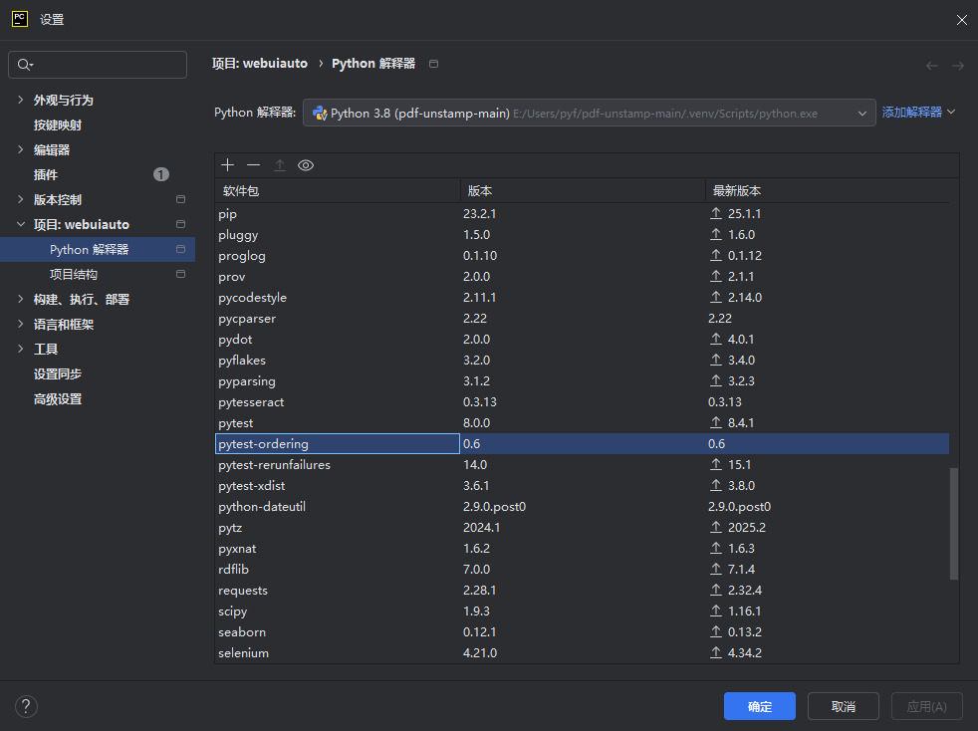
Task: Click upgrade arrow for requests 2.32.4
Action: [716, 590]
